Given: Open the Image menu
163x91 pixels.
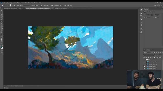Looking at the screenshot, I should click(x=11, y=3).
